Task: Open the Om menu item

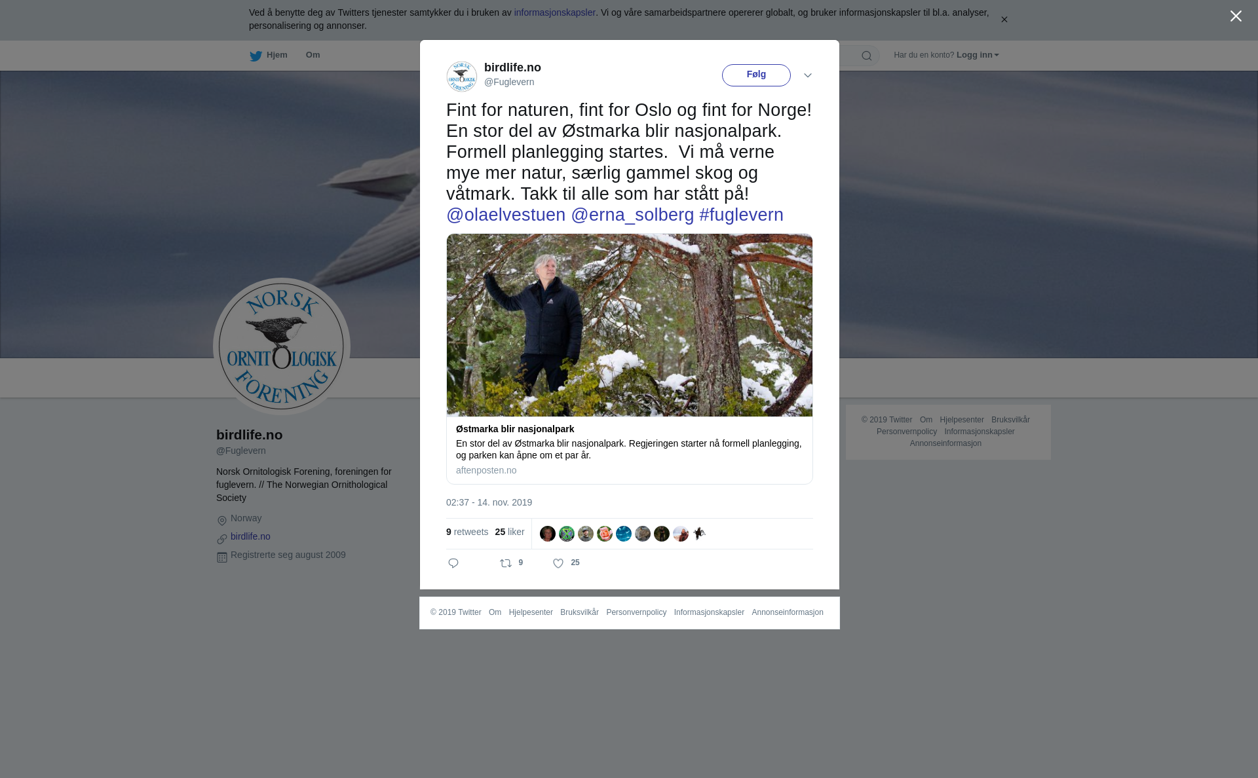Action: pos(313,55)
